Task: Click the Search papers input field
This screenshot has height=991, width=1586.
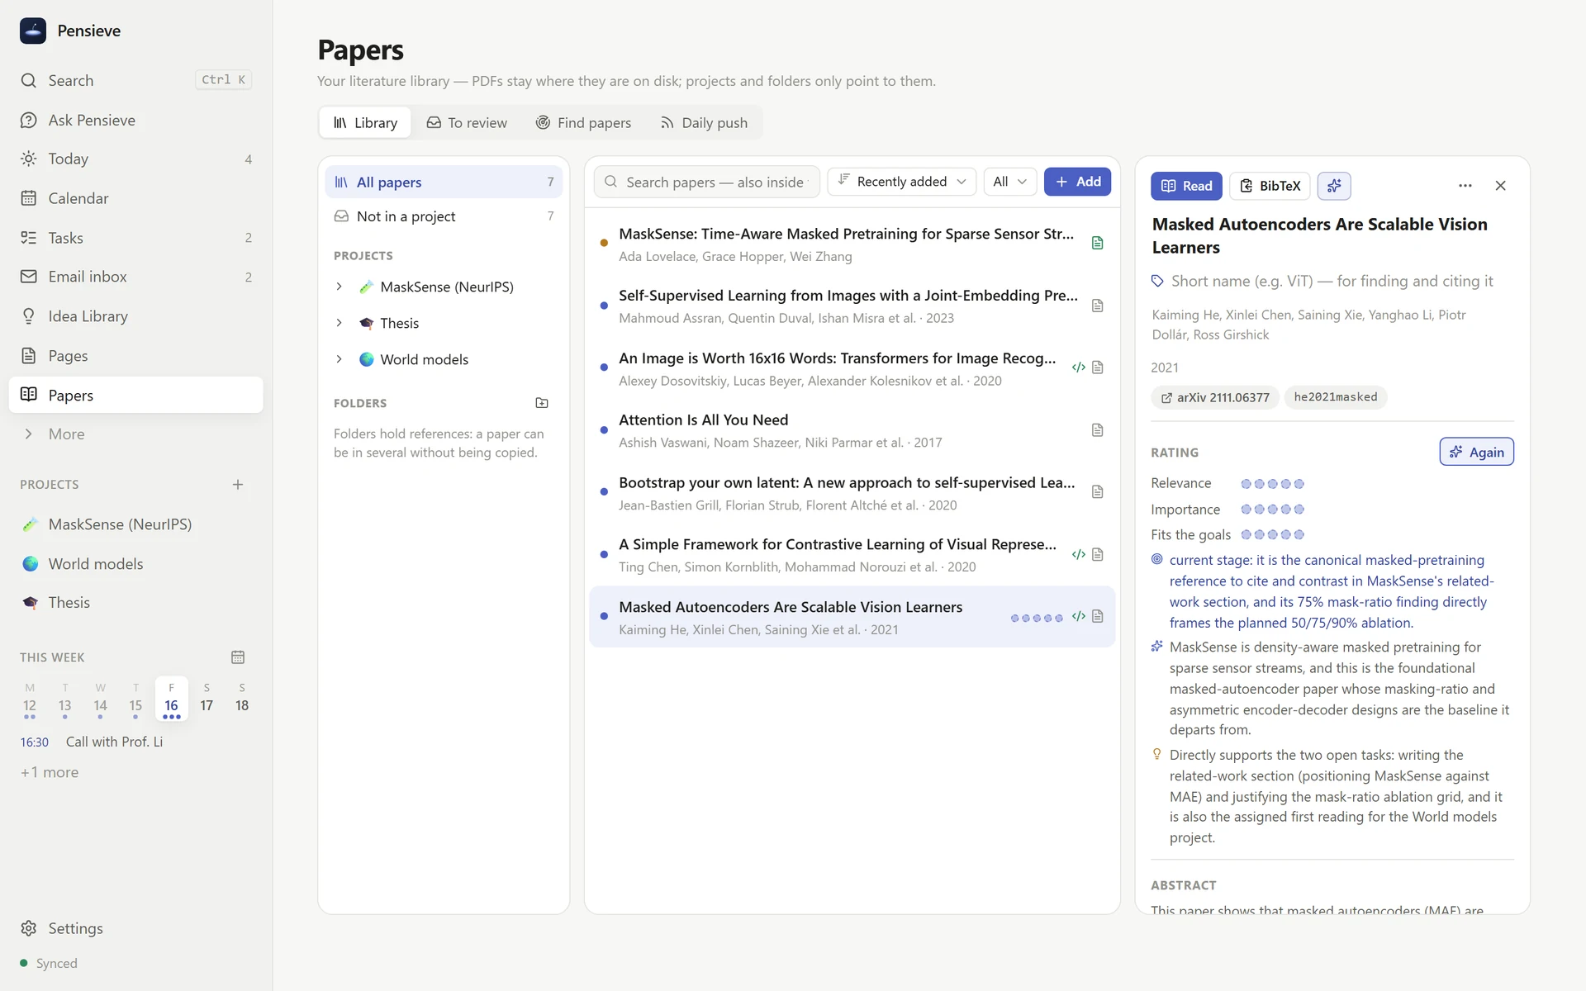Action: 707,182
